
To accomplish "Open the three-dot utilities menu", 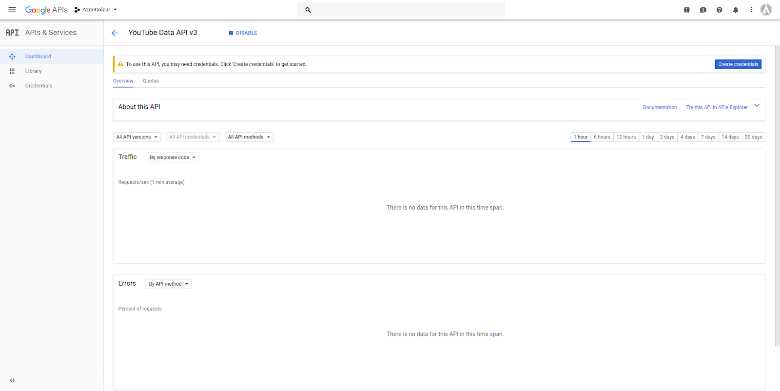I will pos(752,10).
